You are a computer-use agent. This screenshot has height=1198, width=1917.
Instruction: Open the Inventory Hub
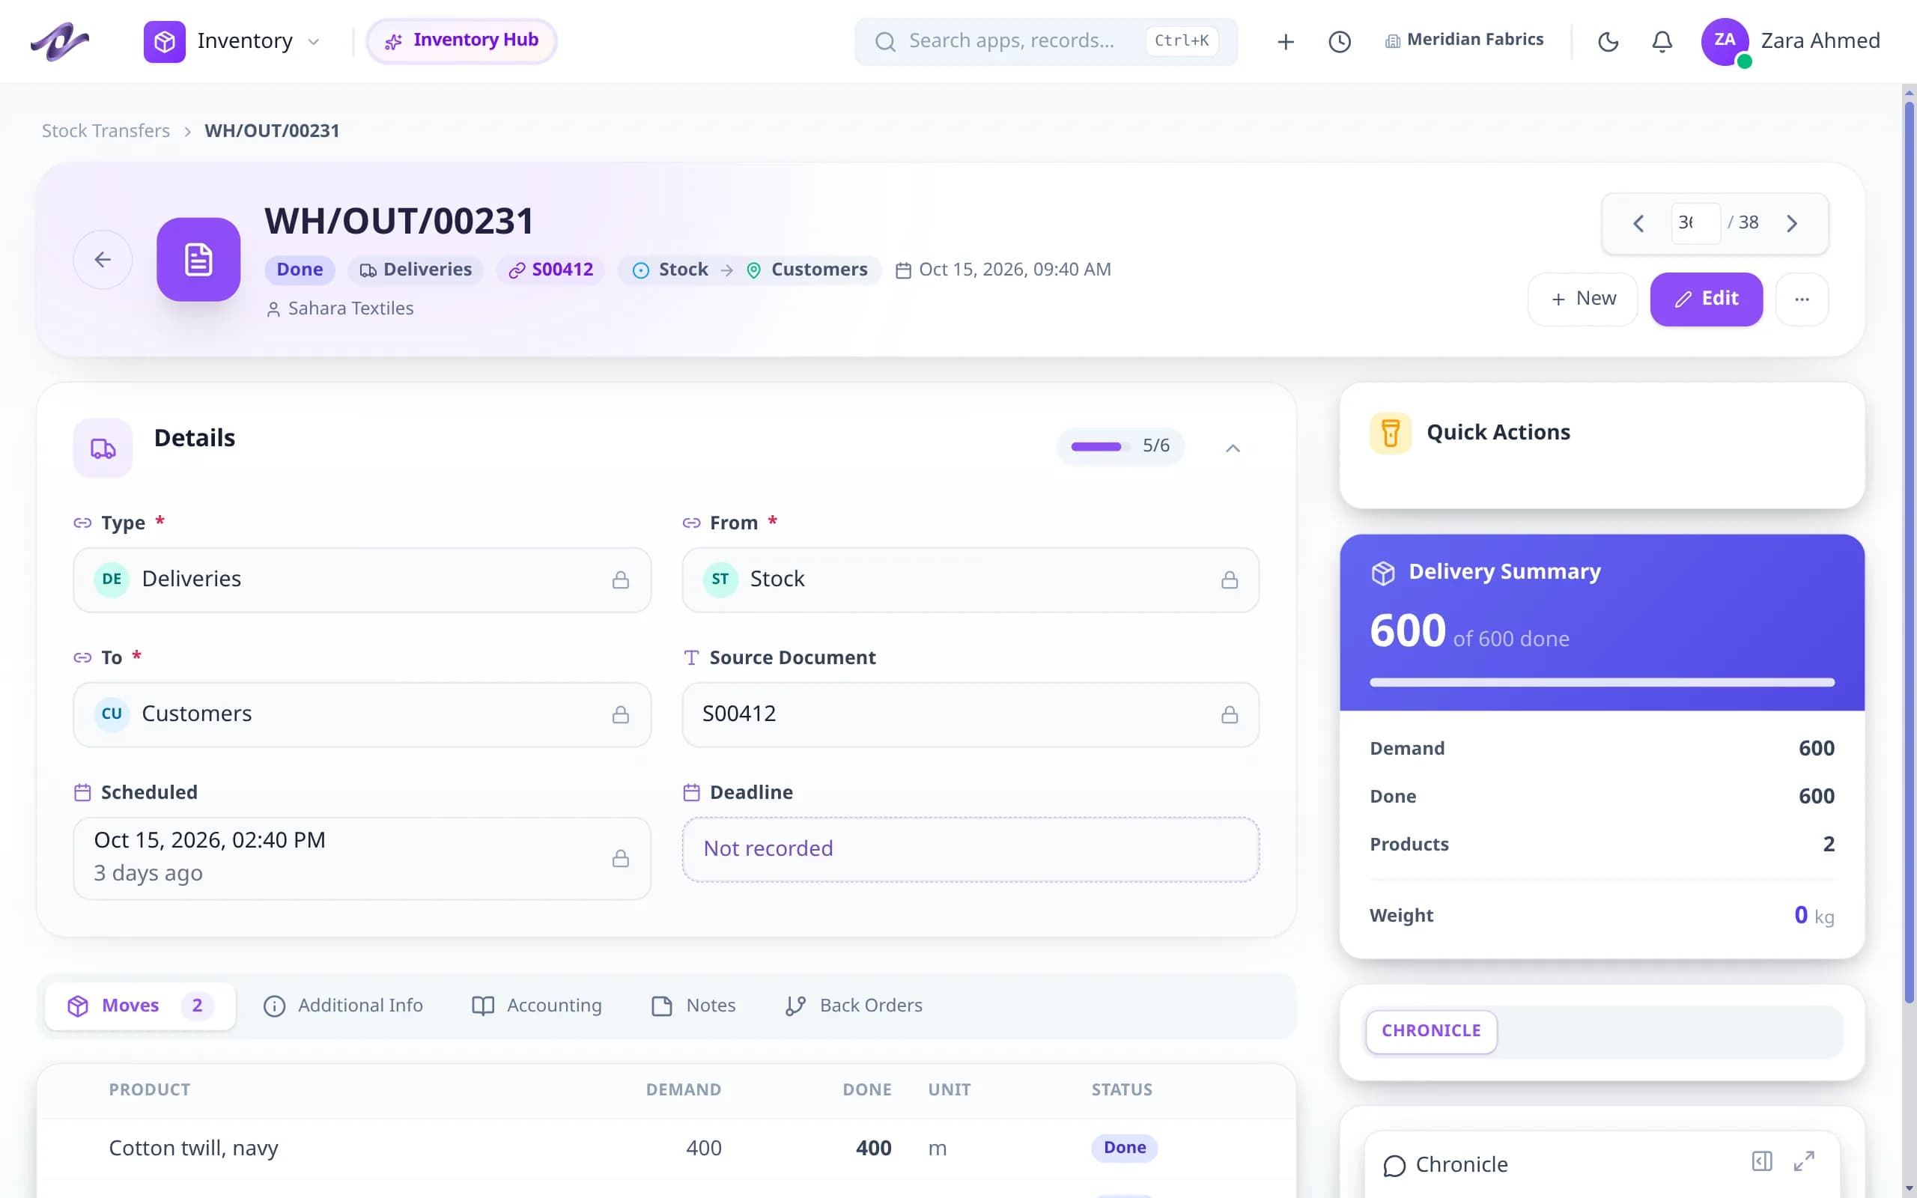click(461, 40)
